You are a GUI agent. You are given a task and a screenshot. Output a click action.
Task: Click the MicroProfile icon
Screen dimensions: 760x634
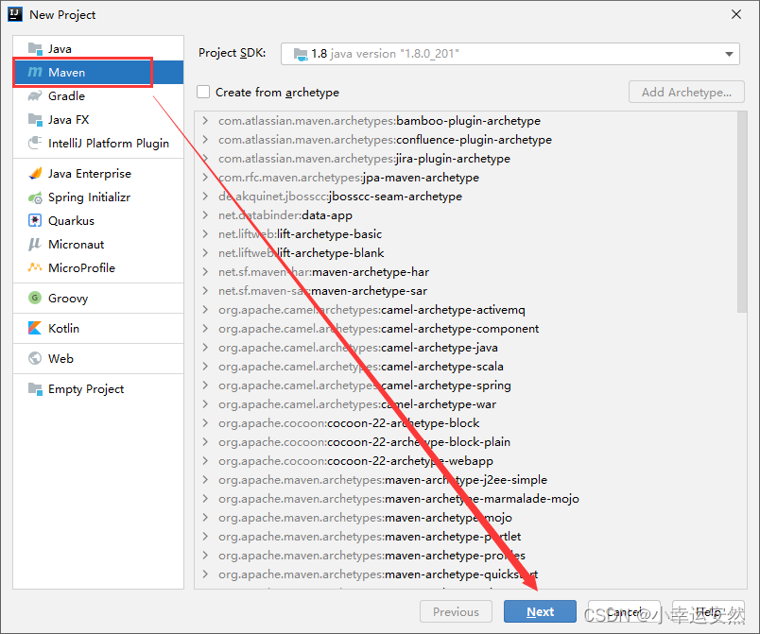pyautogui.click(x=35, y=267)
